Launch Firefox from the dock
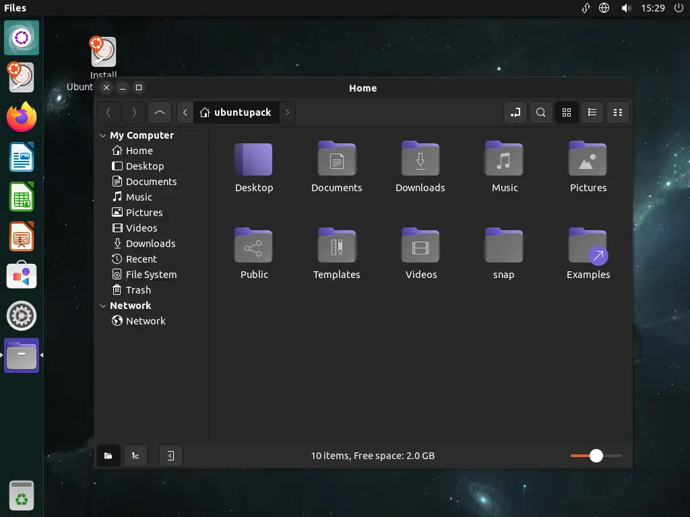 (22, 117)
